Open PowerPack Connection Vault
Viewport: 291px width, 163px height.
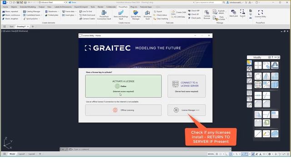(x=104, y=15)
